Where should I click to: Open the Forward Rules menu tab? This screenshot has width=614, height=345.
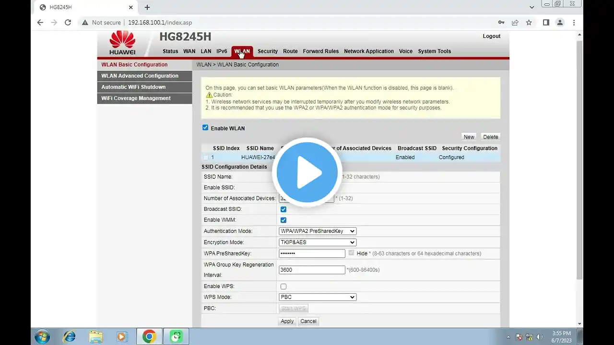click(x=321, y=51)
